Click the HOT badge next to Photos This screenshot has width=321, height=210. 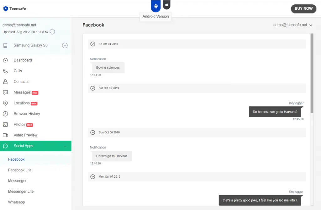click(30, 125)
